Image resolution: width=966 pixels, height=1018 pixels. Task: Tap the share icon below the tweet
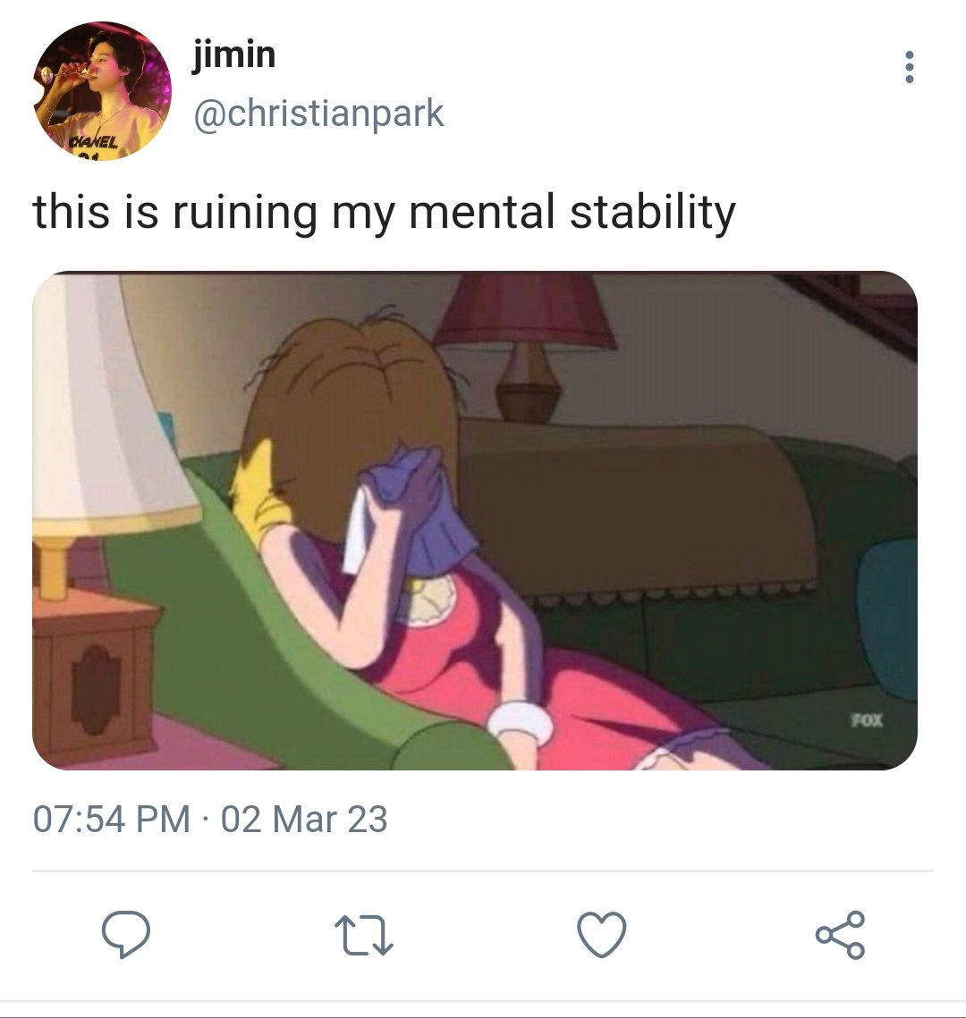coord(840,935)
